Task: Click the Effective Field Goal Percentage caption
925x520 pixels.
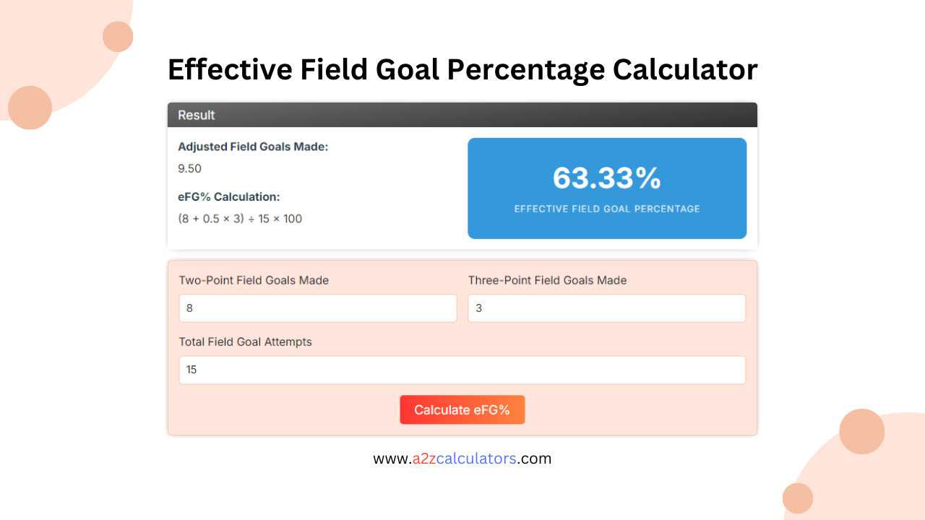Action: click(x=606, y=209)
